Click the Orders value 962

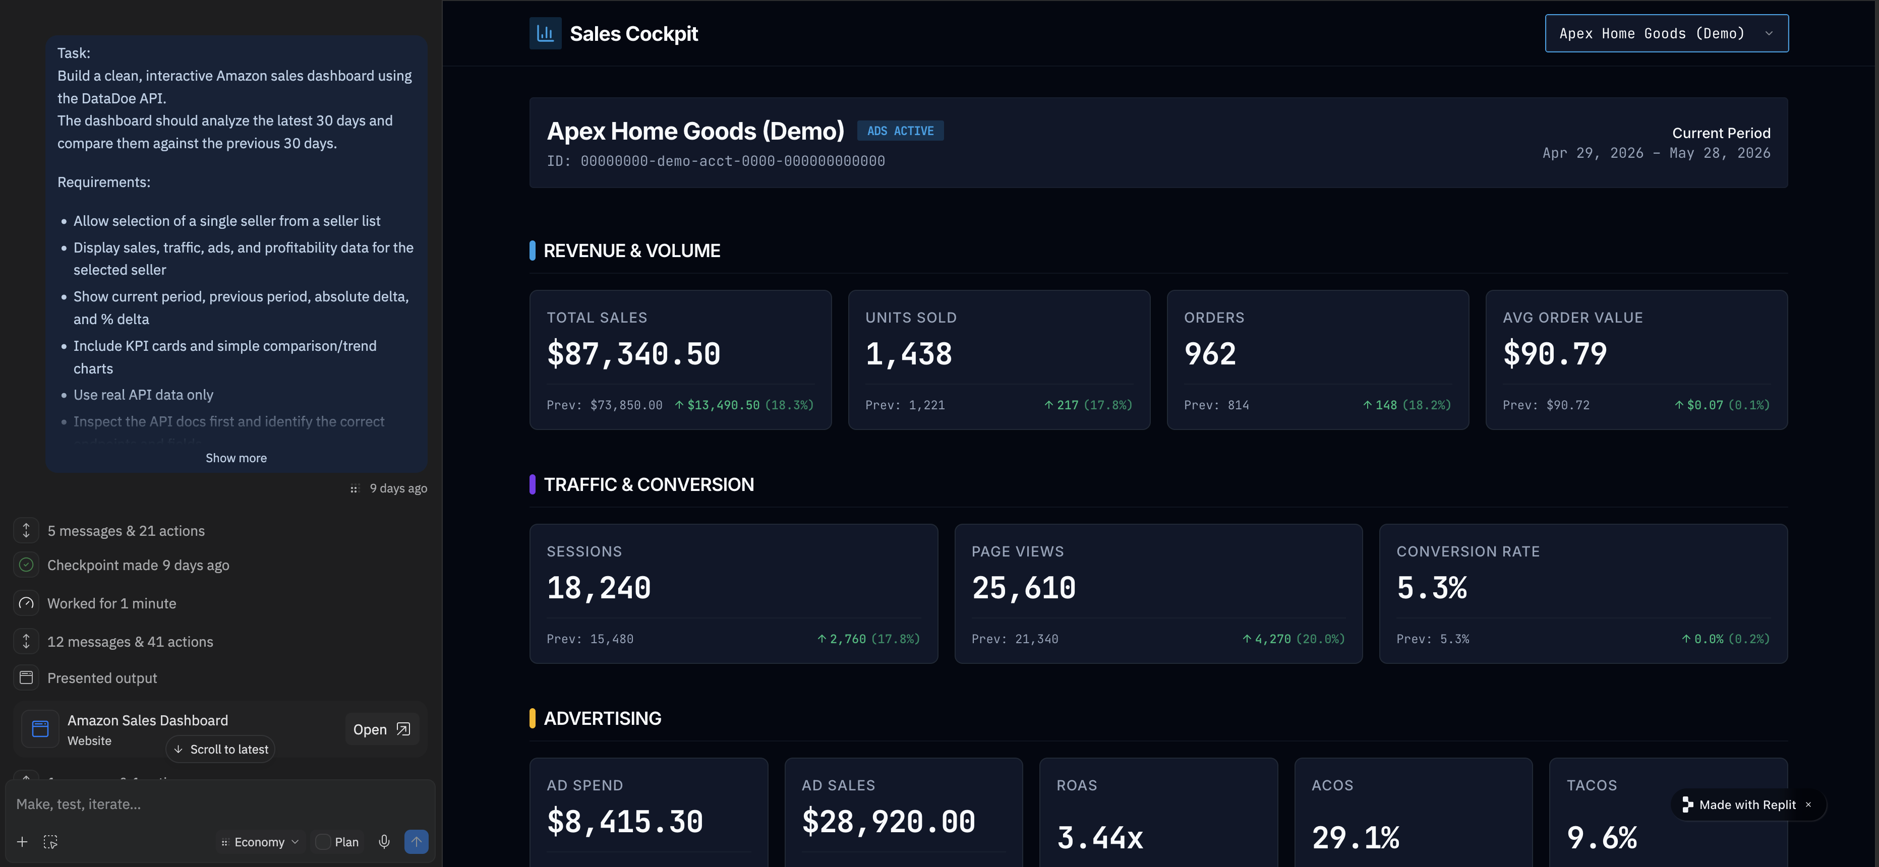[1210, 354]
